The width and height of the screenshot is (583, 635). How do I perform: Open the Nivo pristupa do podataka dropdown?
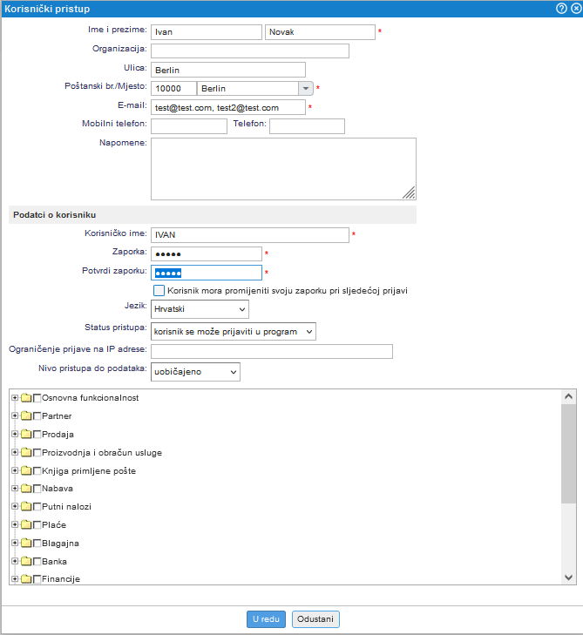pyautogui.click(x=195, y=372)
